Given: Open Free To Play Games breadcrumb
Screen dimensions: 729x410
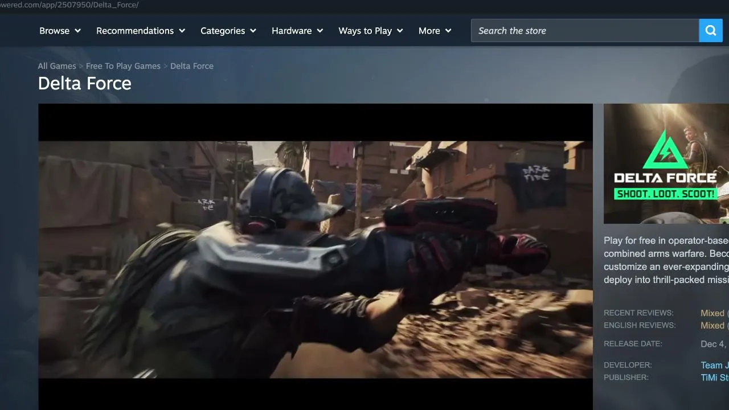Looking at the screenshot, I should tap(123, 66).
